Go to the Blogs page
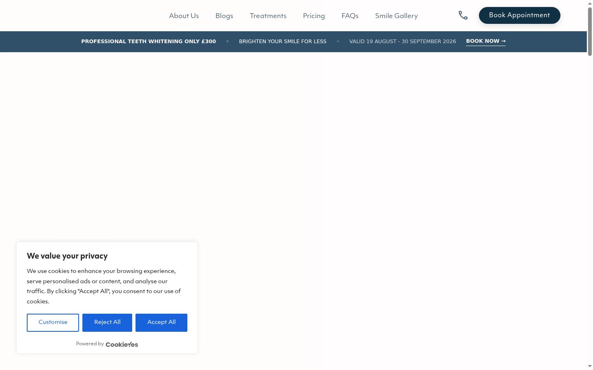Image resolution: width=593 pixels, height=370 pixels. pyautogui.click(x=224, y=16)
